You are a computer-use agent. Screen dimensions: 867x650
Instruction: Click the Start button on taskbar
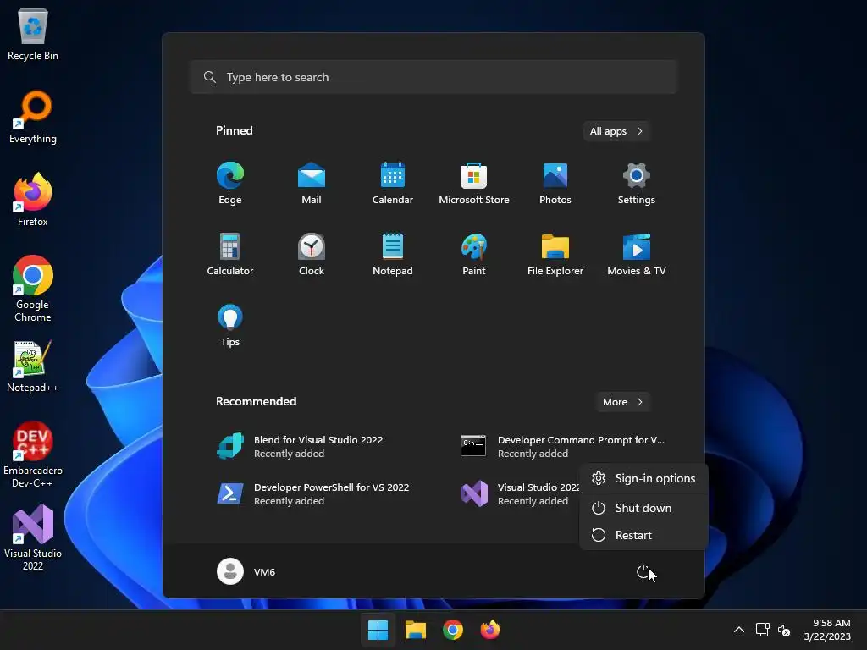(378, 630)
